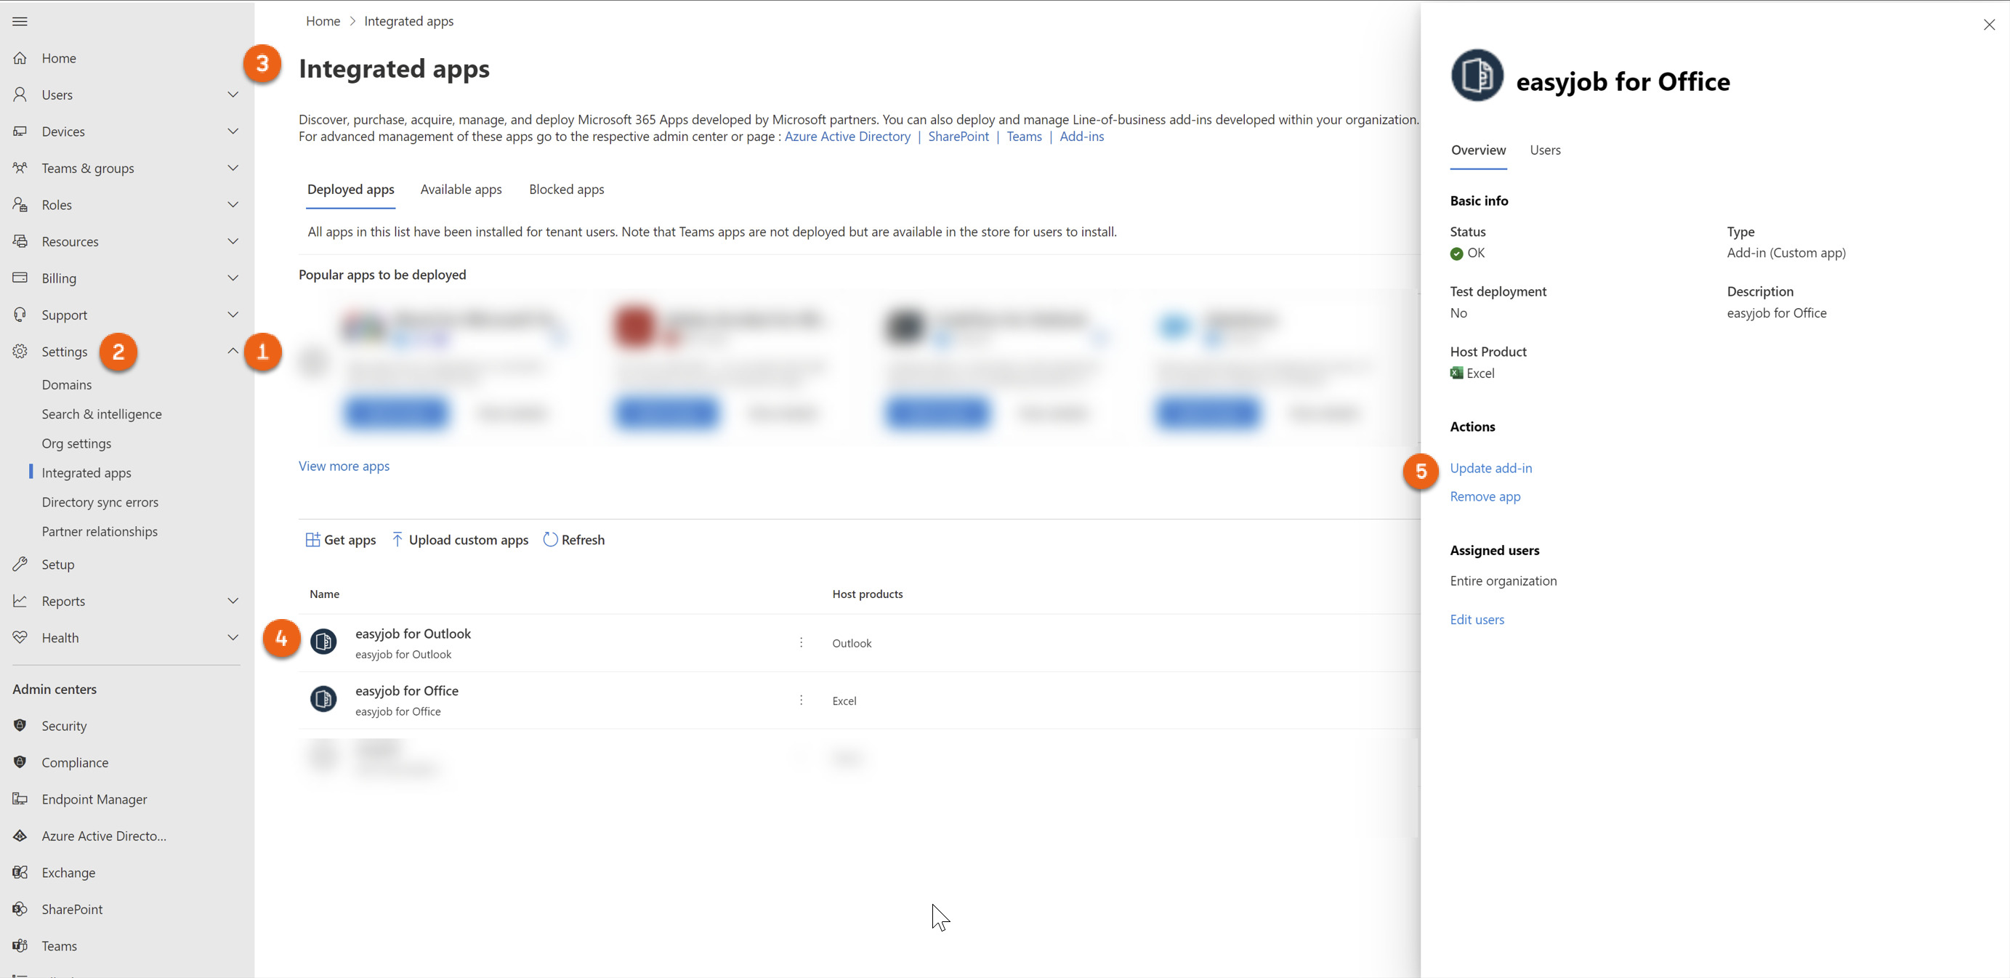
Task: Click the Remove app link
Action: pos(1484,497)
